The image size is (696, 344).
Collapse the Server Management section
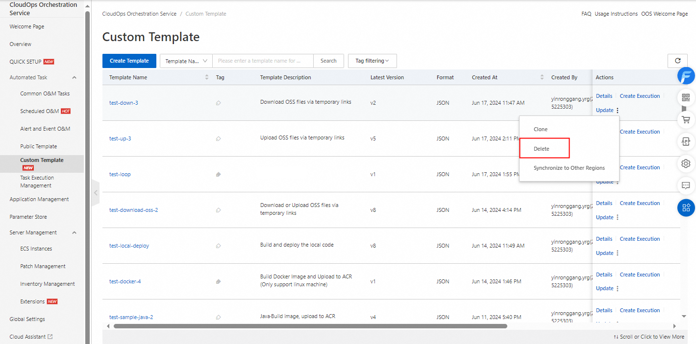coord(75,232)
